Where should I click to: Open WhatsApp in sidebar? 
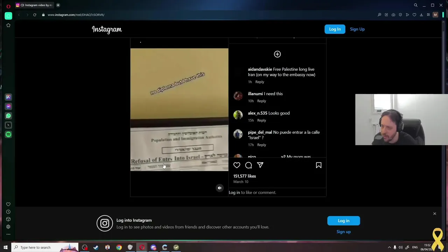pos(8,116)
